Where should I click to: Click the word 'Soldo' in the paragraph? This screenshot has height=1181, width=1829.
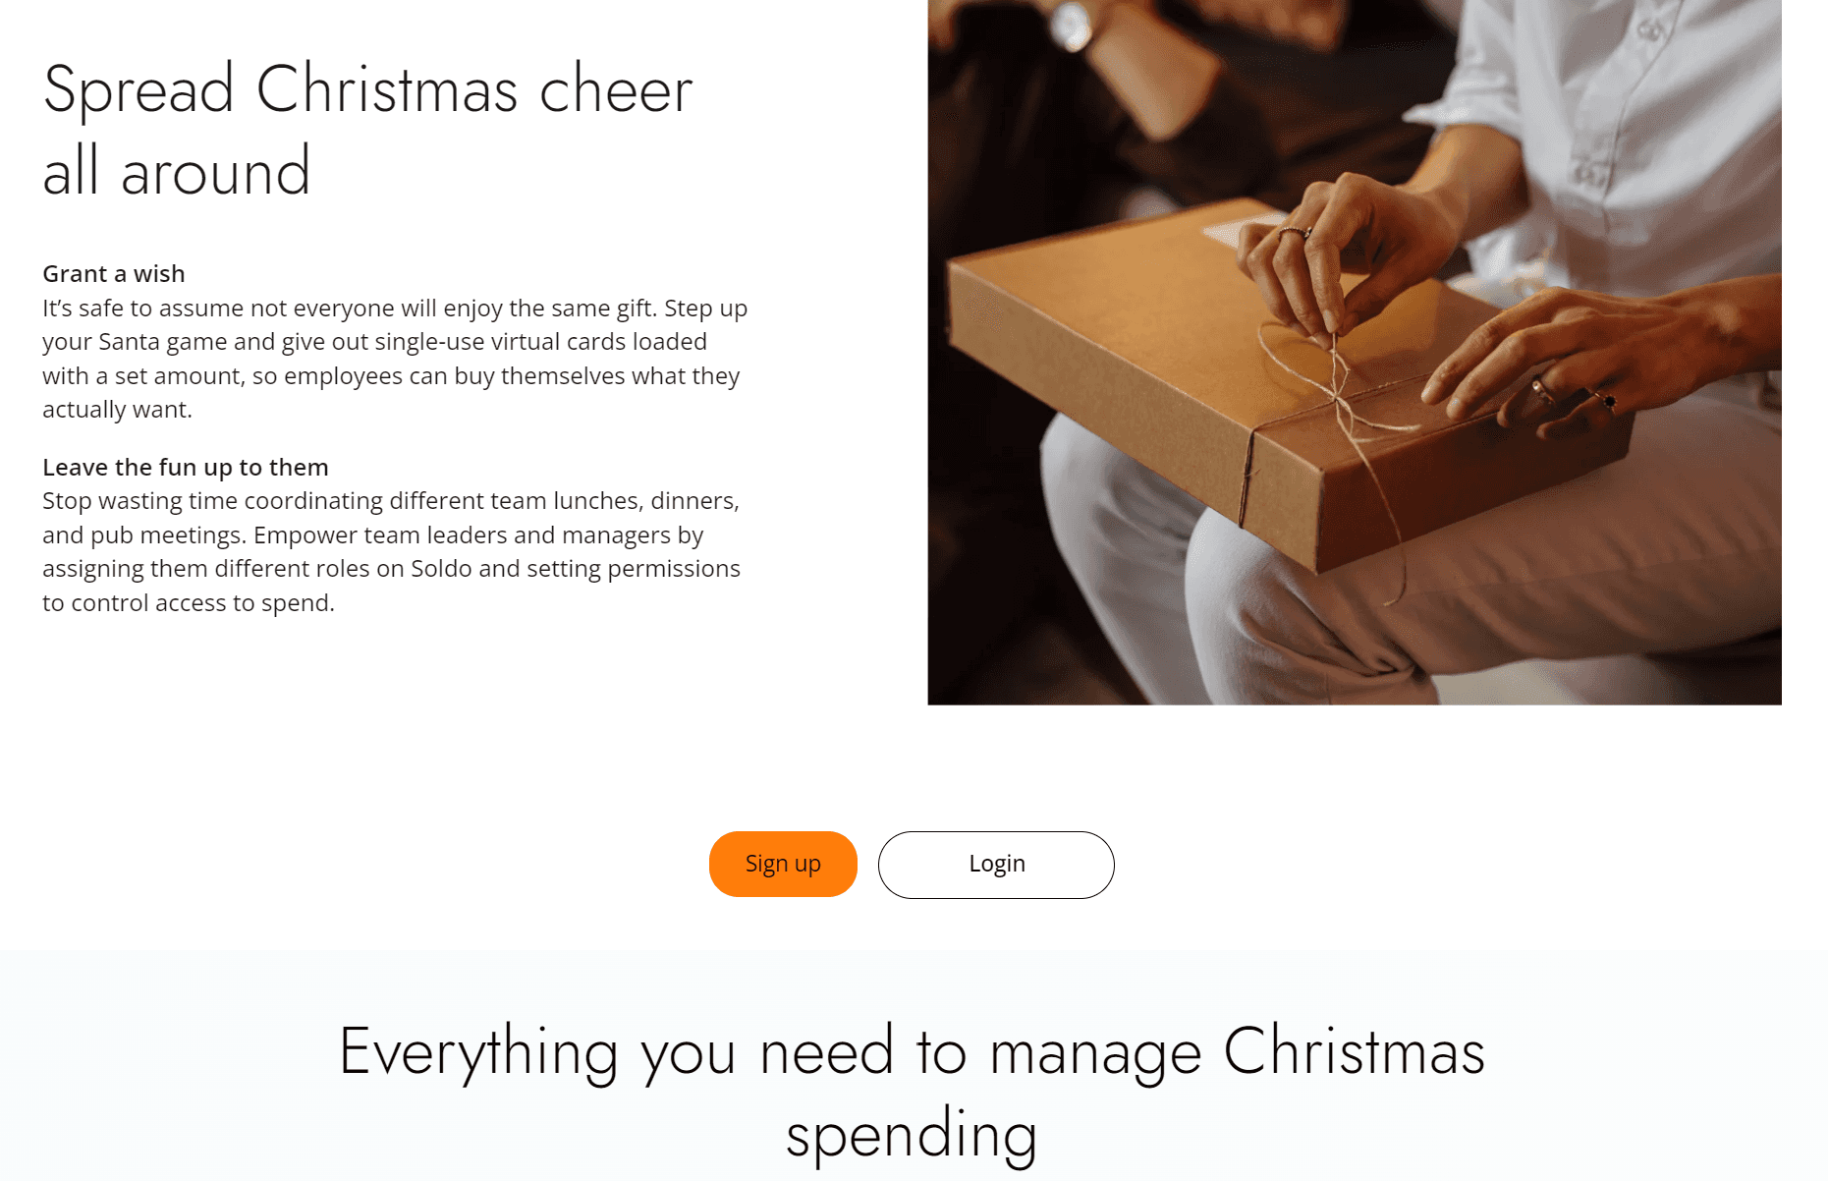441,569
